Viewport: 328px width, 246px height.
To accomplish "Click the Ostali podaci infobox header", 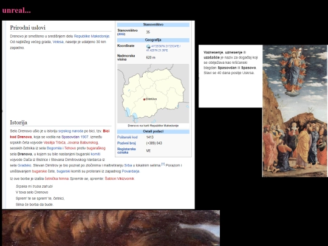I will 153,132.
